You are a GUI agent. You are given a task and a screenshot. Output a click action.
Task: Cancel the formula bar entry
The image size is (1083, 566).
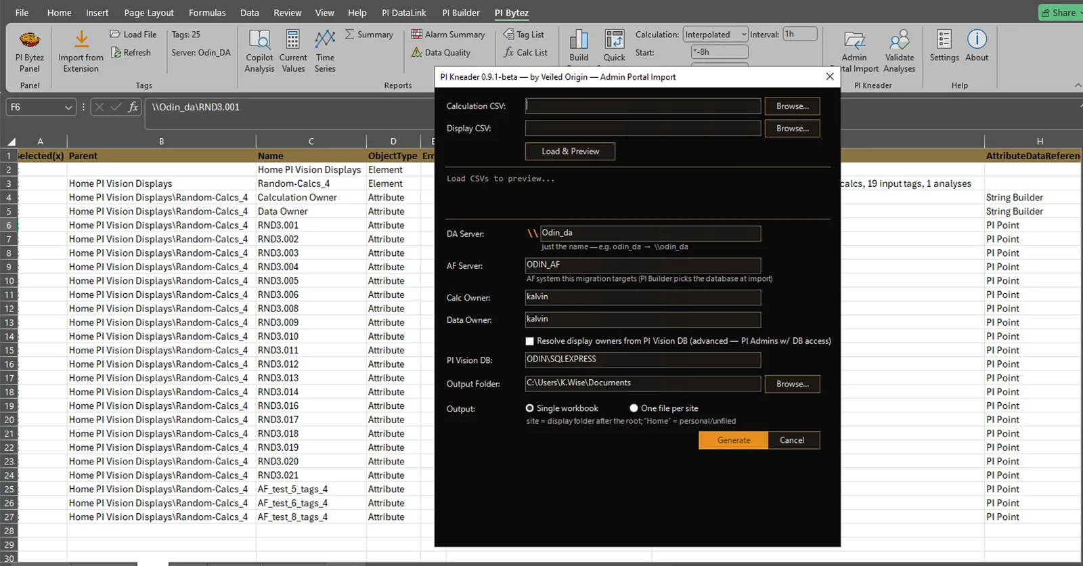coord(100,107)
